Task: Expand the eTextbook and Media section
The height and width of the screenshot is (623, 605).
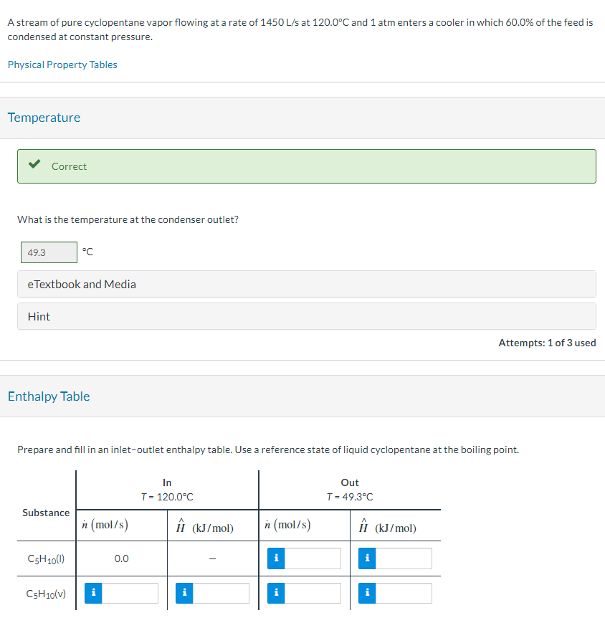Action: (x=306, y=284)
